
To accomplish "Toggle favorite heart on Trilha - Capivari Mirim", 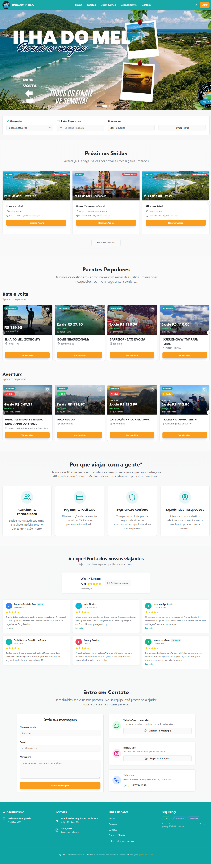I will click(x=205, y=389).
